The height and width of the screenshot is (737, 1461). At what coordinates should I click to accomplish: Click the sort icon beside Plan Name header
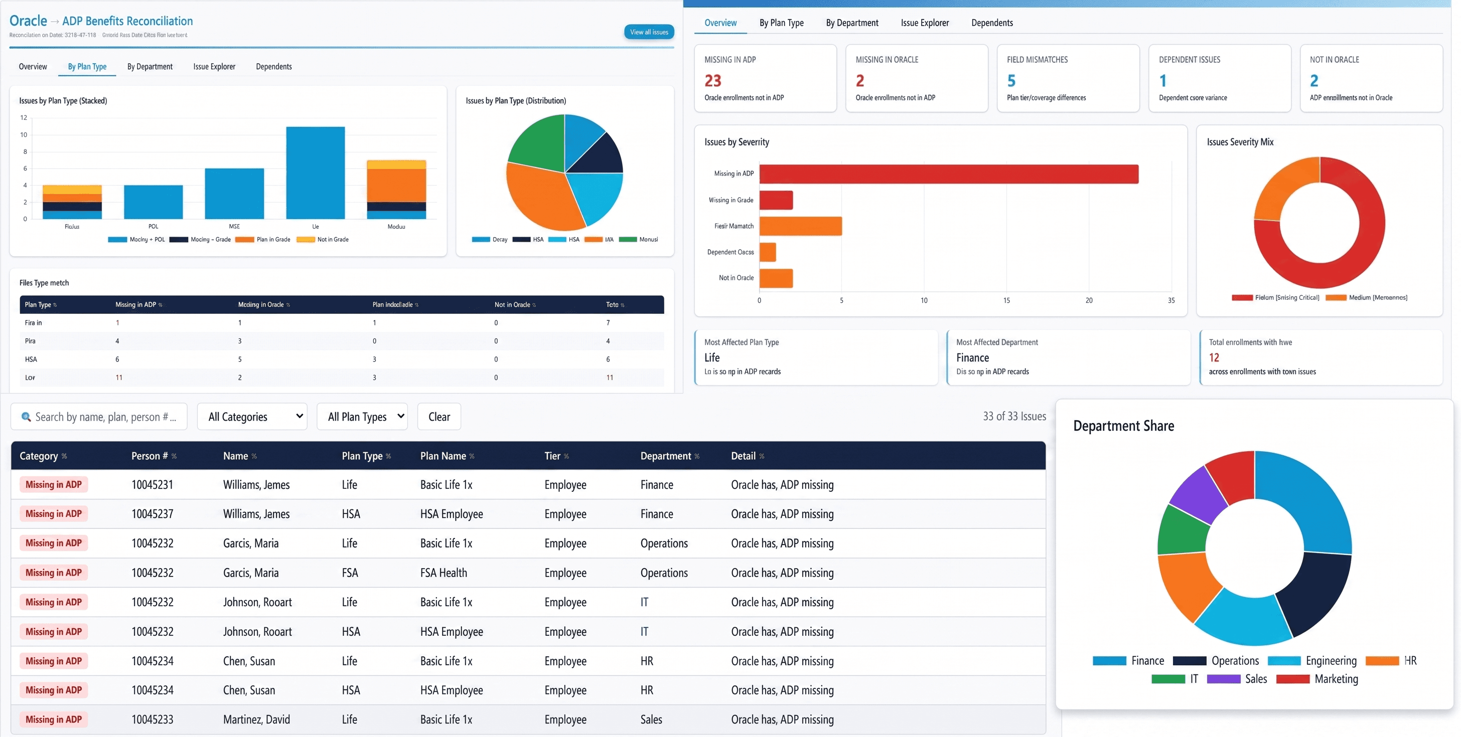coord(472,456)
